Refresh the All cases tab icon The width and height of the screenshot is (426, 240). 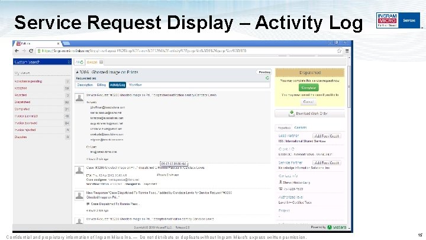tap(82, 62)
